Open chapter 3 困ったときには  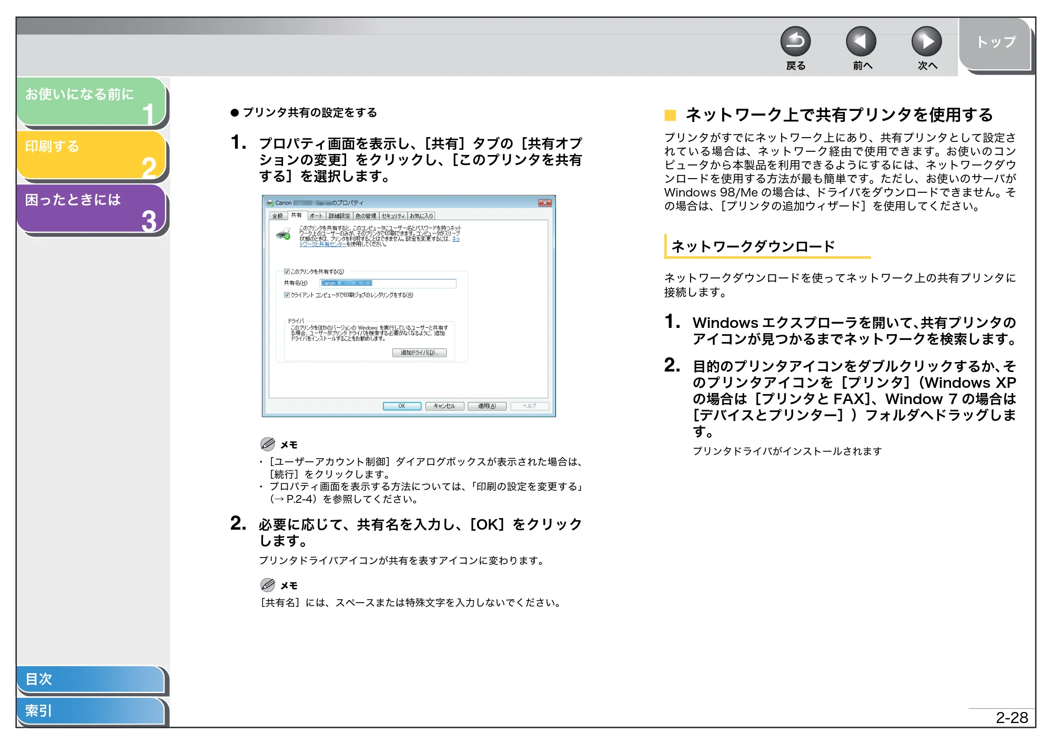click(92, 208)
